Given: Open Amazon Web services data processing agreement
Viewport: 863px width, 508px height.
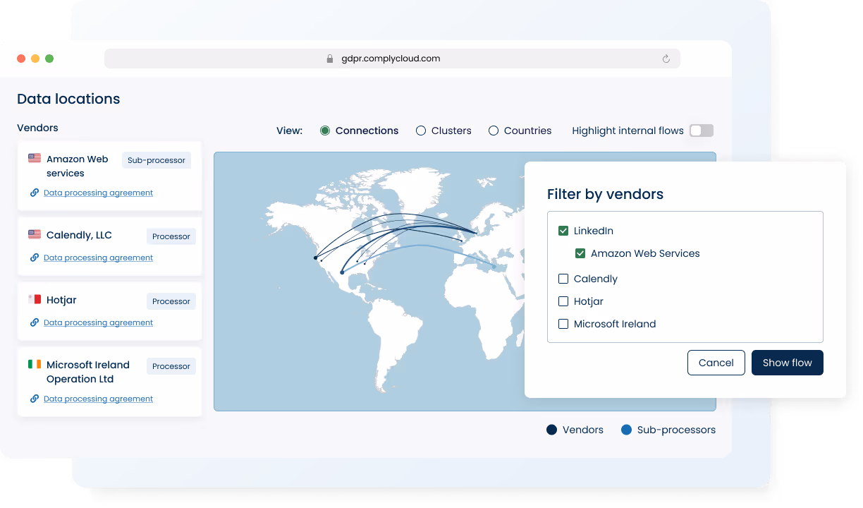Looking at the screenshot, I should (98, 193).
